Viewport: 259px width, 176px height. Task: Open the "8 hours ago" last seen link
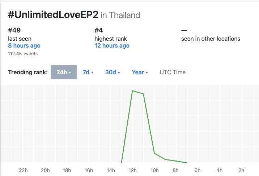24,46
